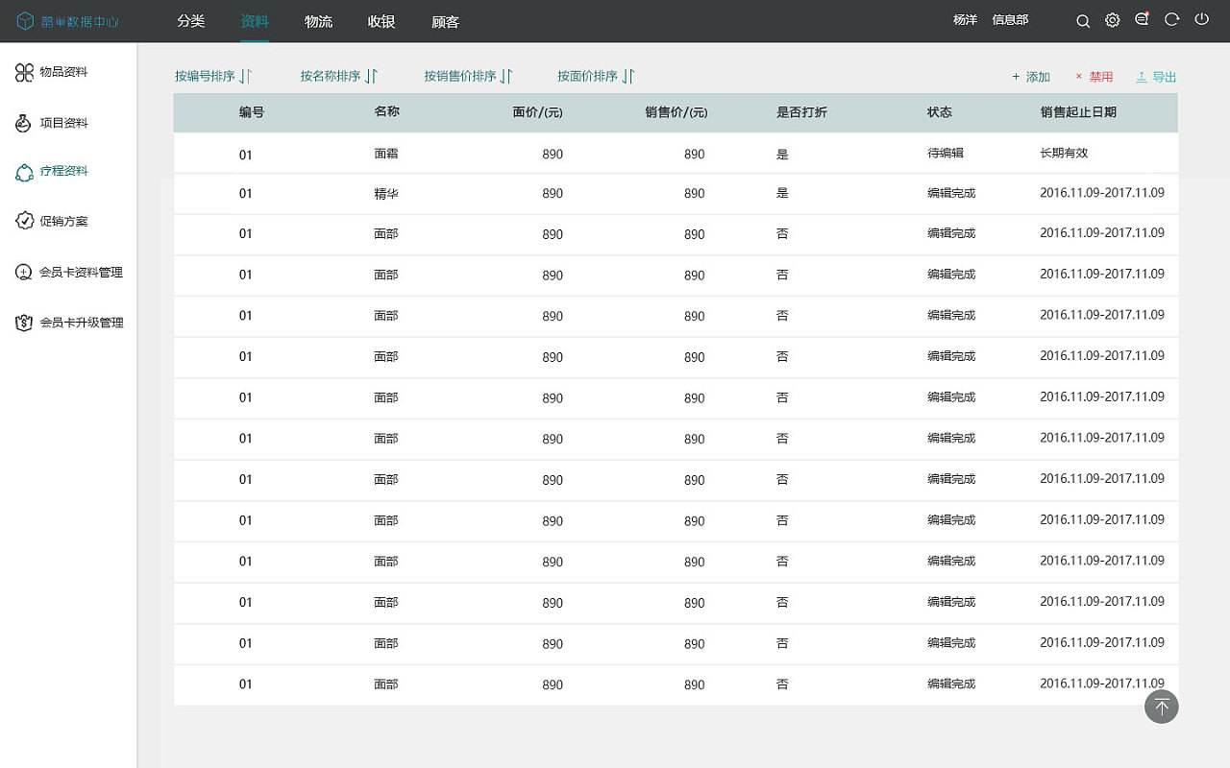The image size is (1230, 768).
Task: Toggle sort order with 按面价排序
Action: (596, 77)
